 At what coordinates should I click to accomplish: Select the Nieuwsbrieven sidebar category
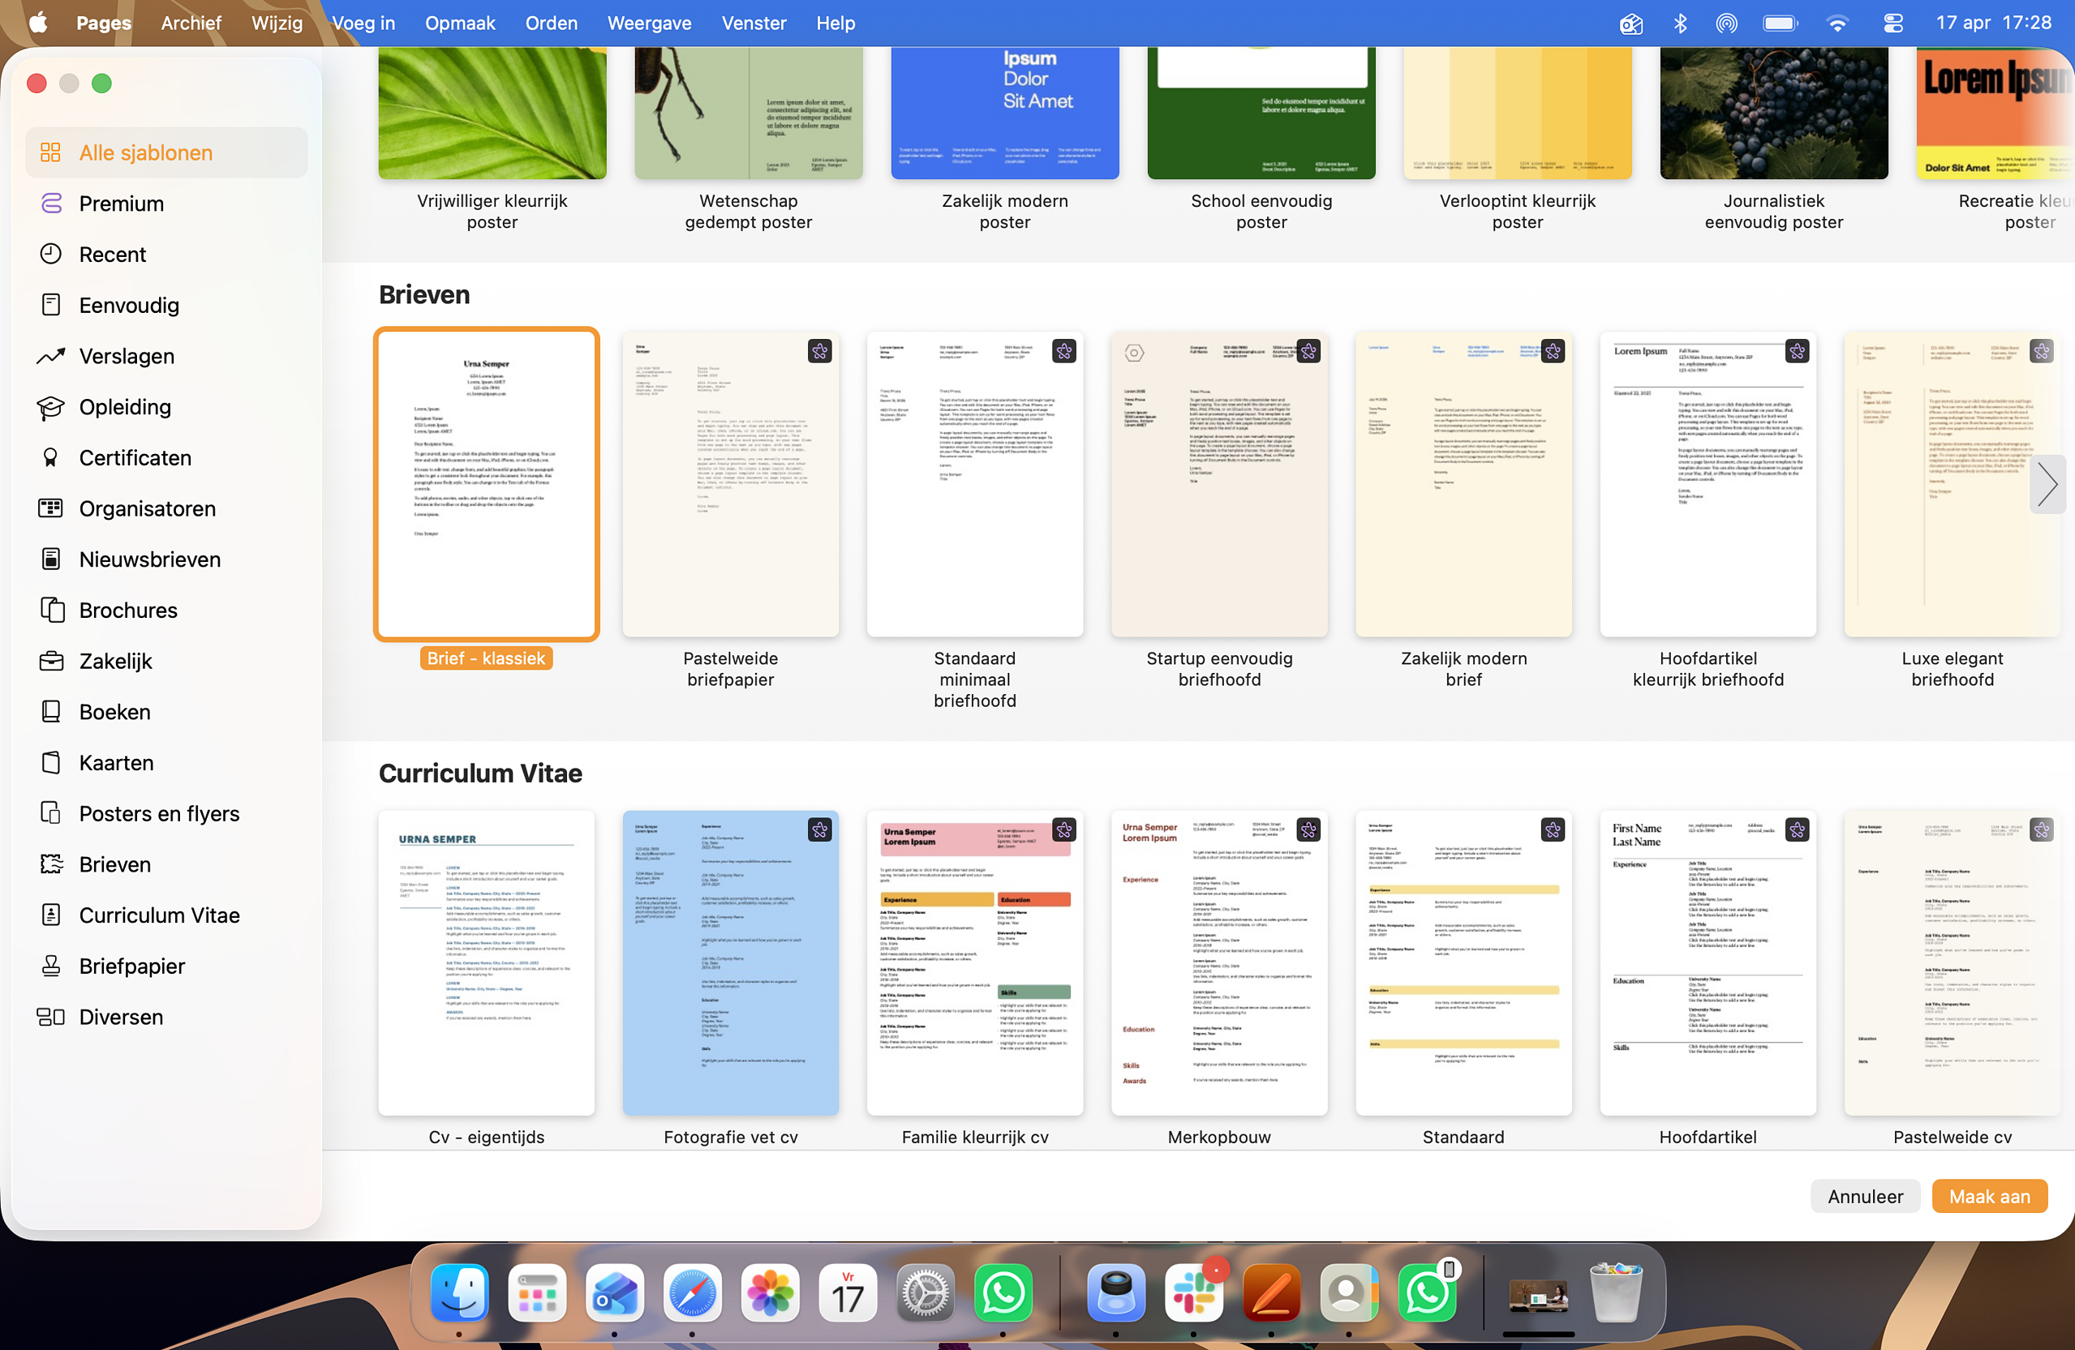149,559
